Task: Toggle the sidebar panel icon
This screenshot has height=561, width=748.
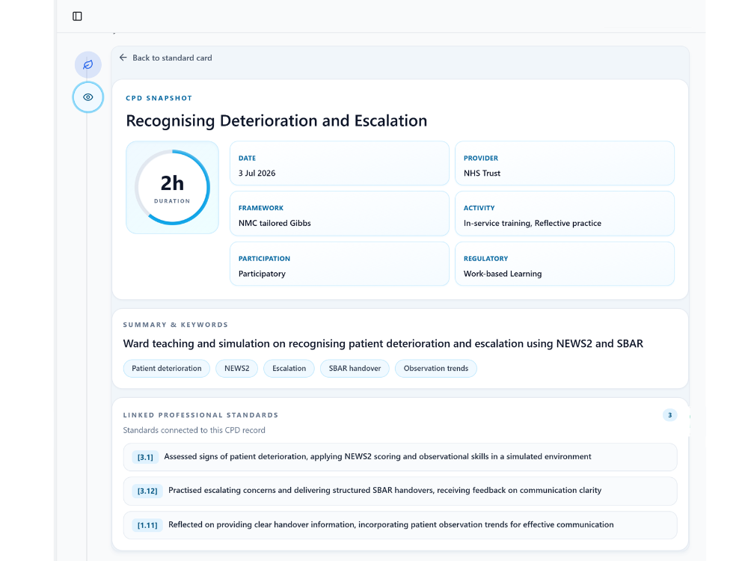Action: [x=77, y=16]
